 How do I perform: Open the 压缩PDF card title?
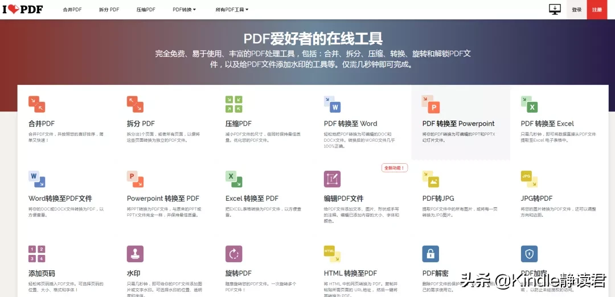point(239,124)
